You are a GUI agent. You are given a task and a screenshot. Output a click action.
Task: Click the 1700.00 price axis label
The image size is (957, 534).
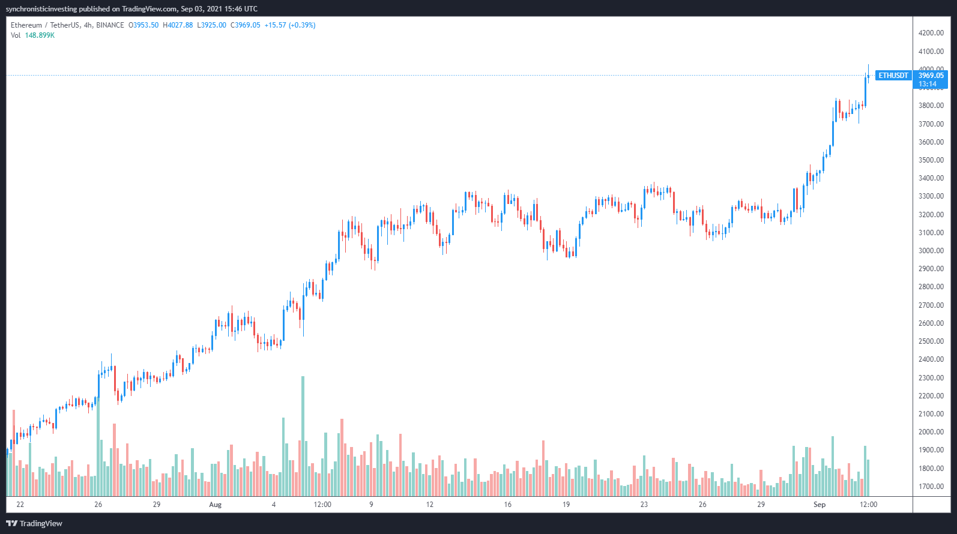click(931, 487)
